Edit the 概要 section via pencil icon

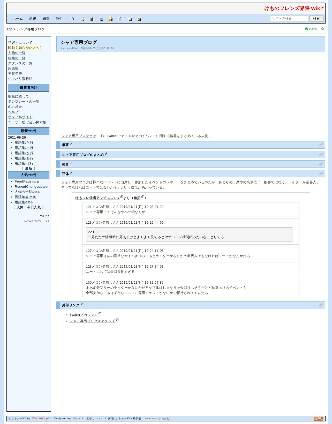coord(71,144)
